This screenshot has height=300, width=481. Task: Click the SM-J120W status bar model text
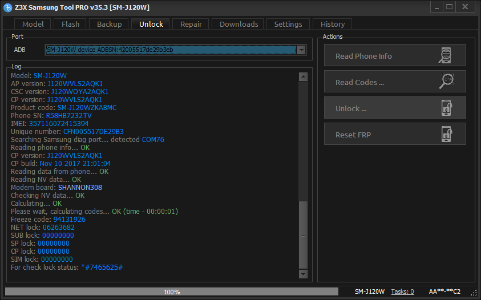pyautogui.click(x=370, y=291)
